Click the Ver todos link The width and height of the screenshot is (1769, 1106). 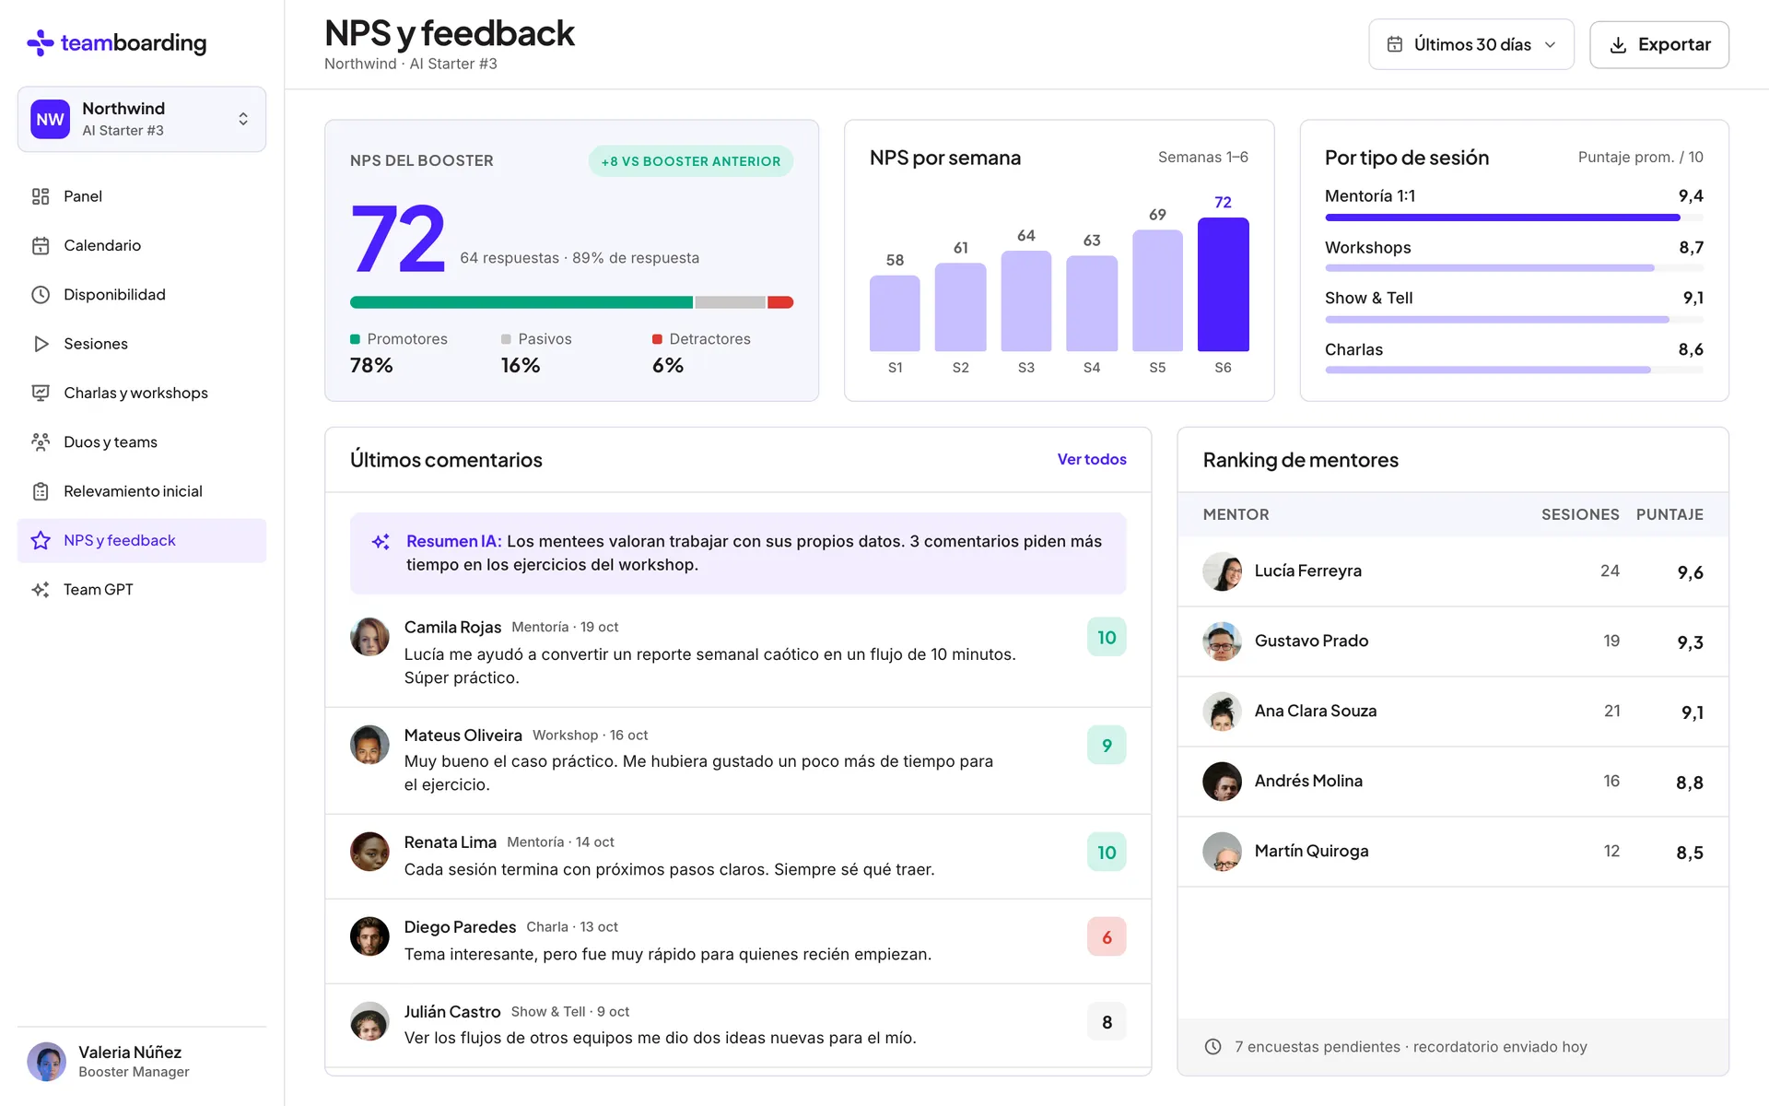point(1092,459)
